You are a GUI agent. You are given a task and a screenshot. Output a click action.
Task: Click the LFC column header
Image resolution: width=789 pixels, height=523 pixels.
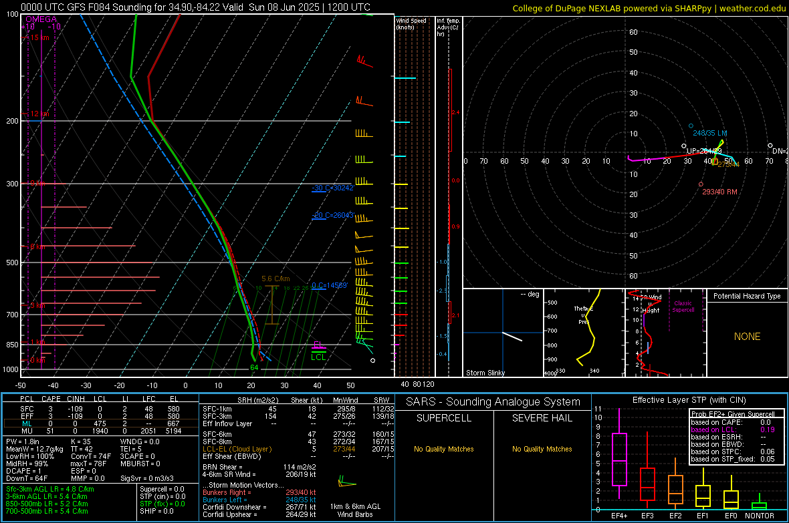(148, 399)
